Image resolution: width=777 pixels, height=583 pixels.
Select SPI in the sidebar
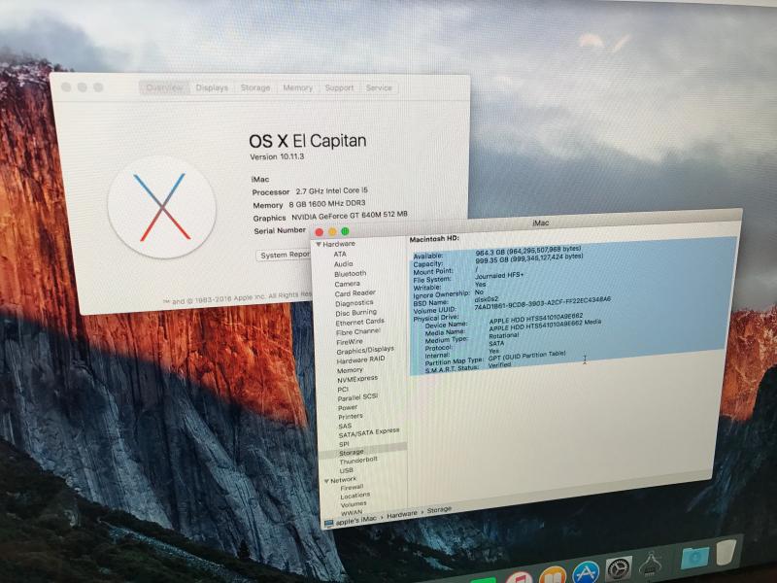(344, 444)
